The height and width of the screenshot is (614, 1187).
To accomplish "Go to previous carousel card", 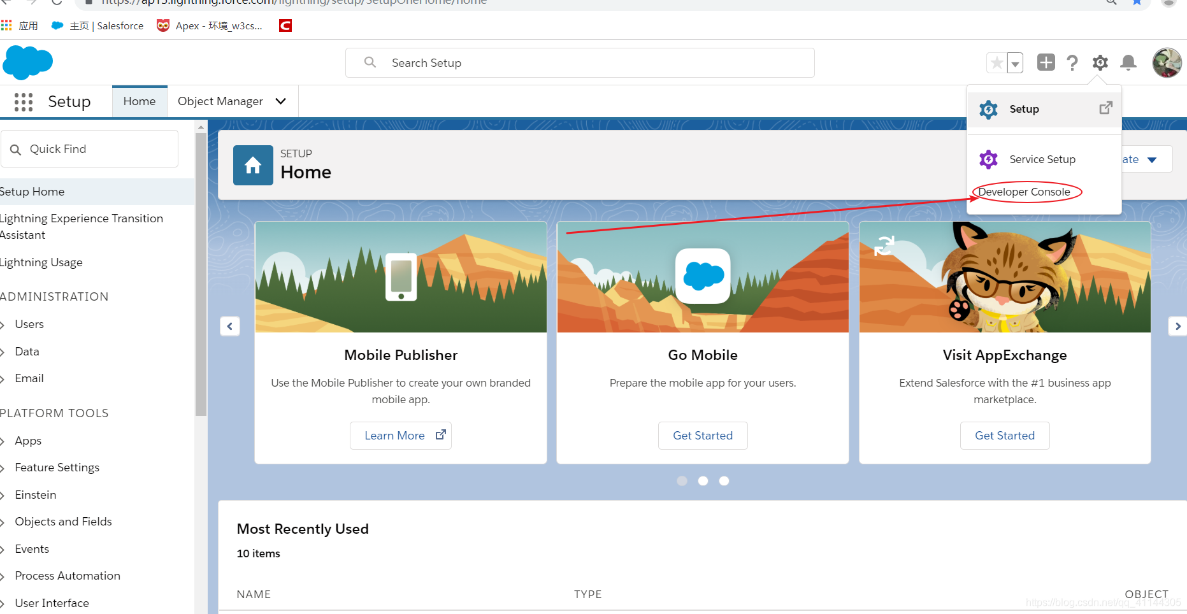I will pos(230,326).
